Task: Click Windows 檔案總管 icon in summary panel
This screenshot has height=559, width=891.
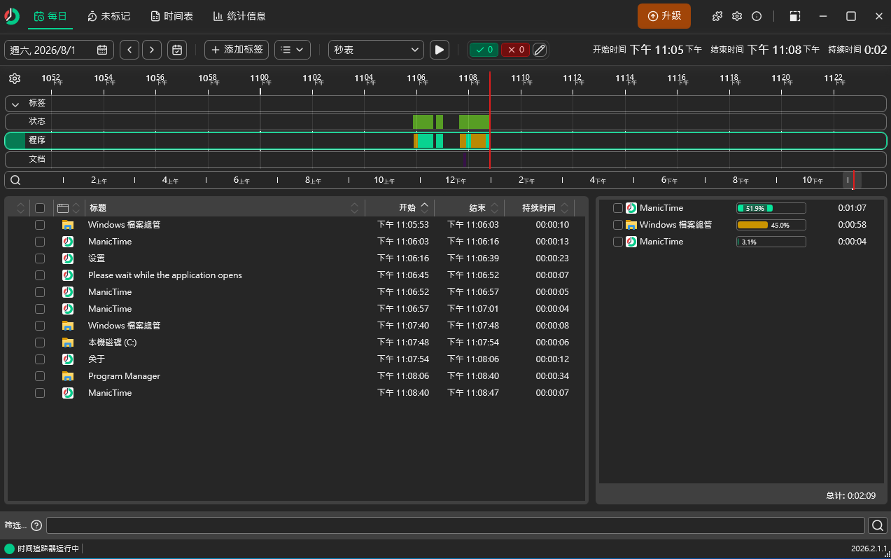Action: (x=631, y=225)
